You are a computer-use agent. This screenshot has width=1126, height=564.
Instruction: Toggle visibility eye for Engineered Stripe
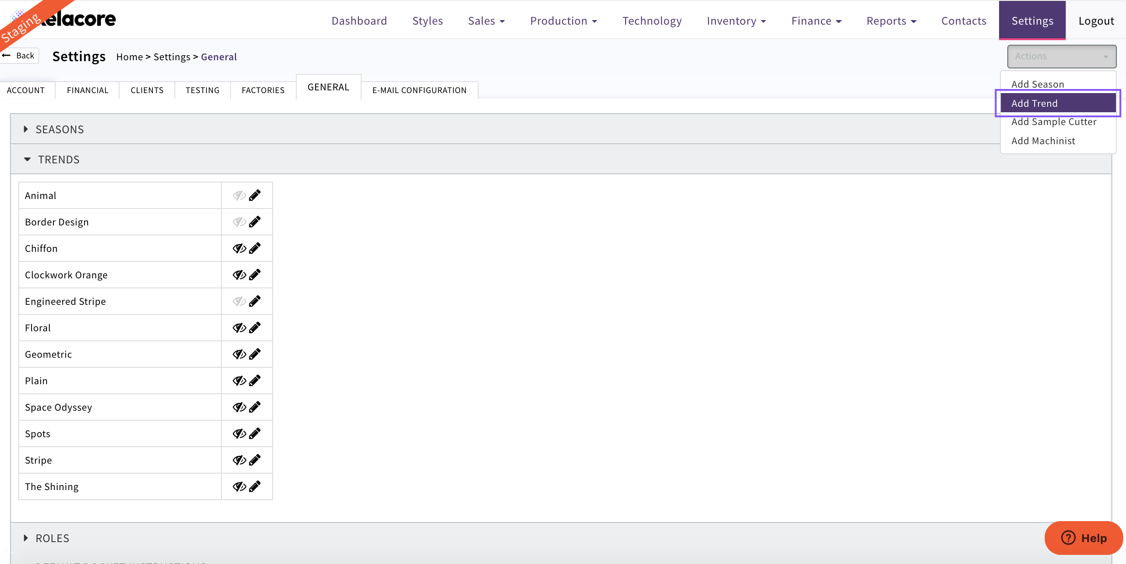(x=239, y=301)
